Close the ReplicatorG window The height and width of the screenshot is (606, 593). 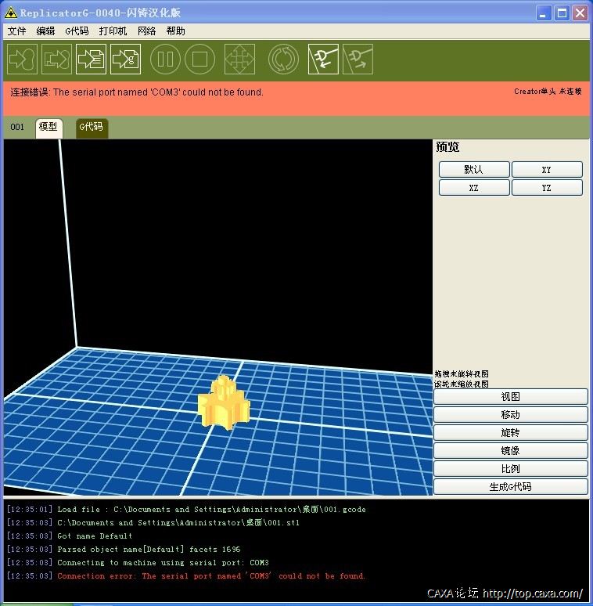580,13
